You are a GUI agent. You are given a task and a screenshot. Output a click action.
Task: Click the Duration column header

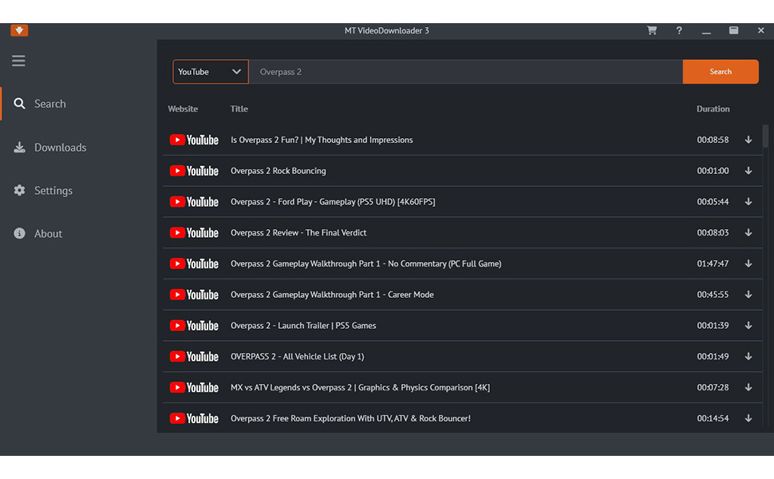[x=713, y=109]
